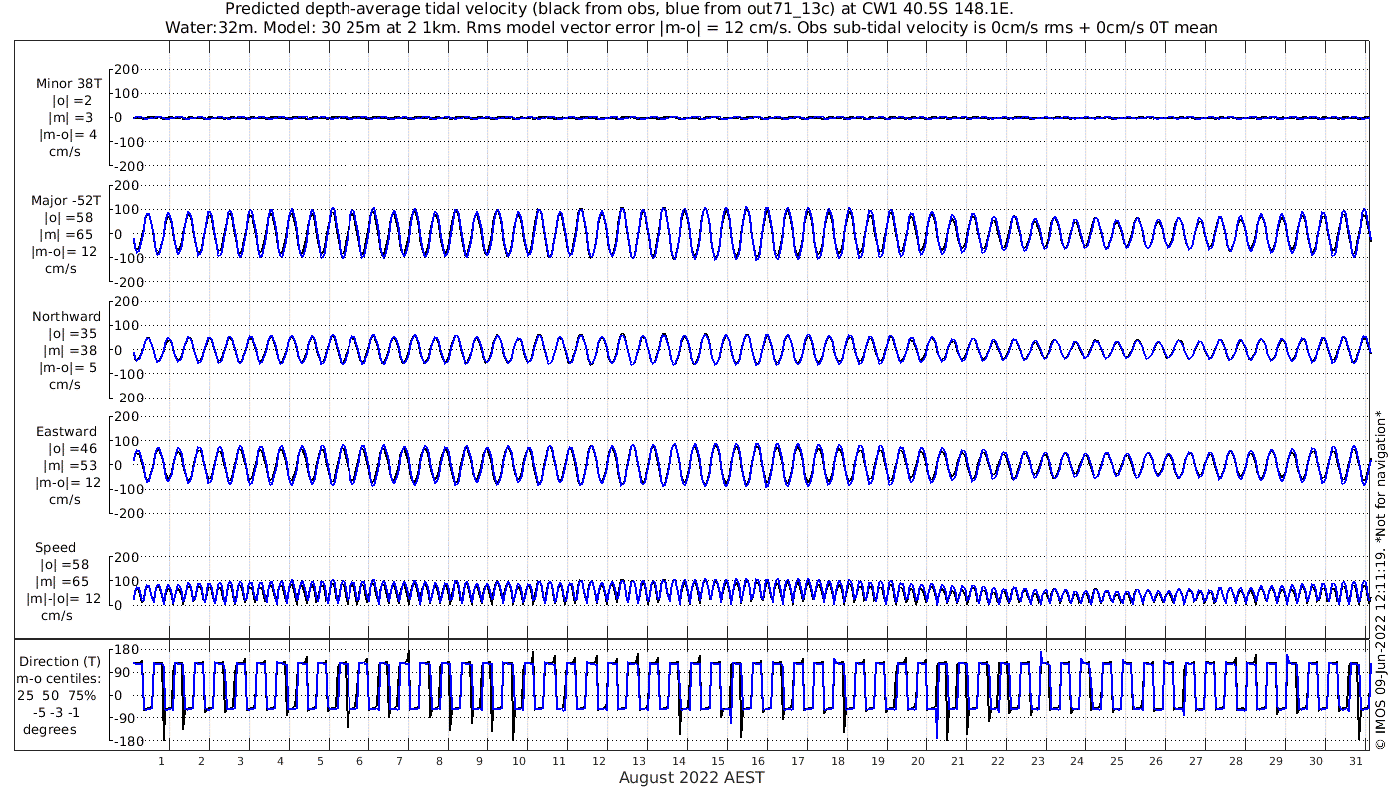Select the 'Major -52T' panel label
The width and height of the screenshot is (1398, 799).
coord(66,201)
